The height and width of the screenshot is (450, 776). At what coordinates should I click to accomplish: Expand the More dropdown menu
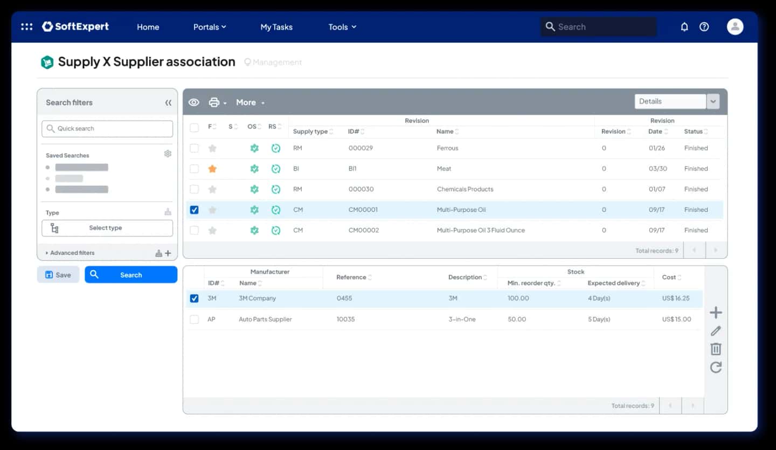[x=250, y=102]
